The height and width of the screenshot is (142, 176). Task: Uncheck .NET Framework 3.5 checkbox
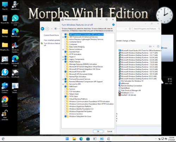[x=65, y=35]
